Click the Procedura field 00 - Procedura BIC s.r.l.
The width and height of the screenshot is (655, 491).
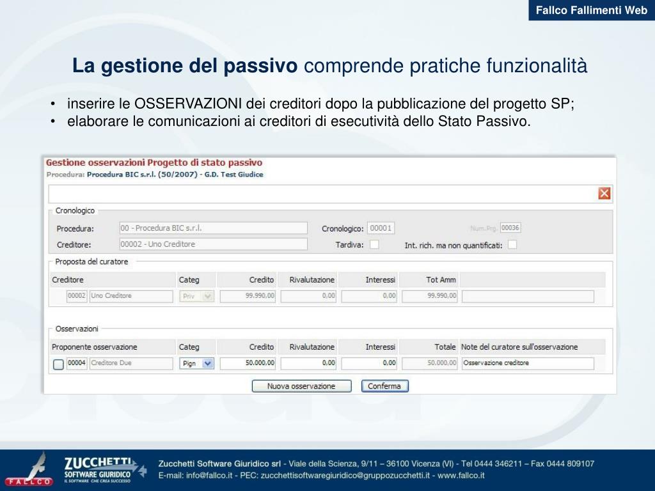coord(214,228)
